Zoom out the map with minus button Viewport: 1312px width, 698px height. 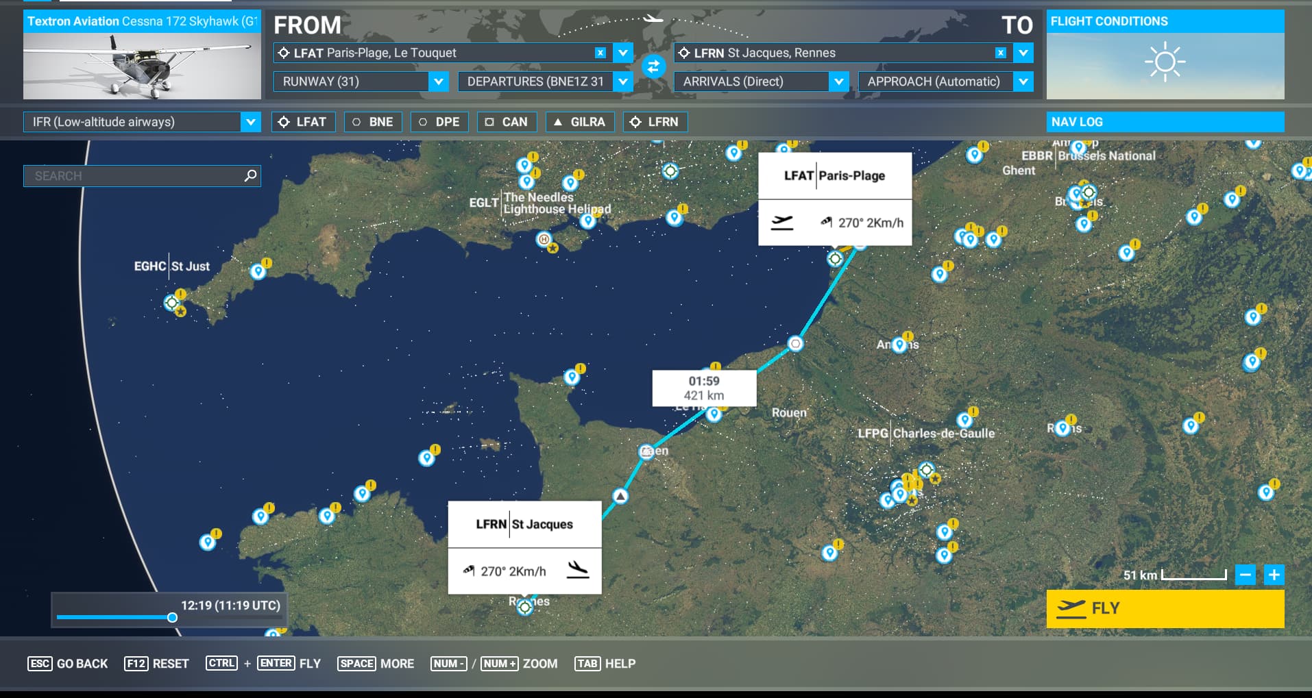1246,575
